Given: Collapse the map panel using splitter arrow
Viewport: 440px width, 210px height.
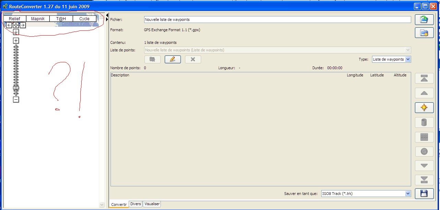Looking at the screenshot, I should 107,15.
